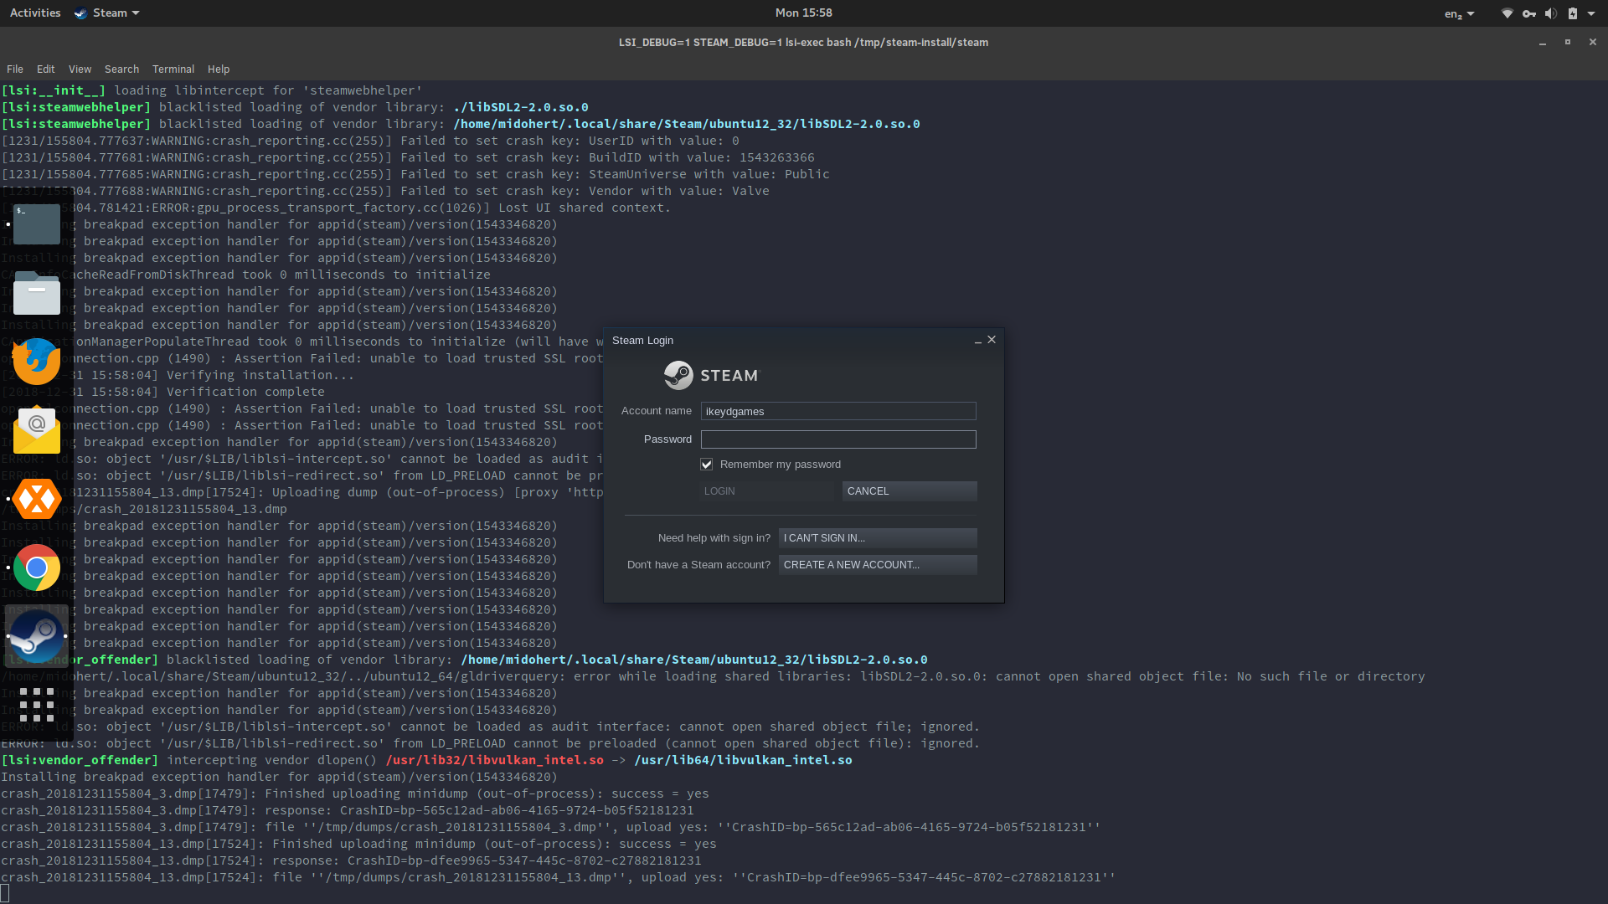
Task: Click the terminal window title bar text
Action: pos(803,43)
